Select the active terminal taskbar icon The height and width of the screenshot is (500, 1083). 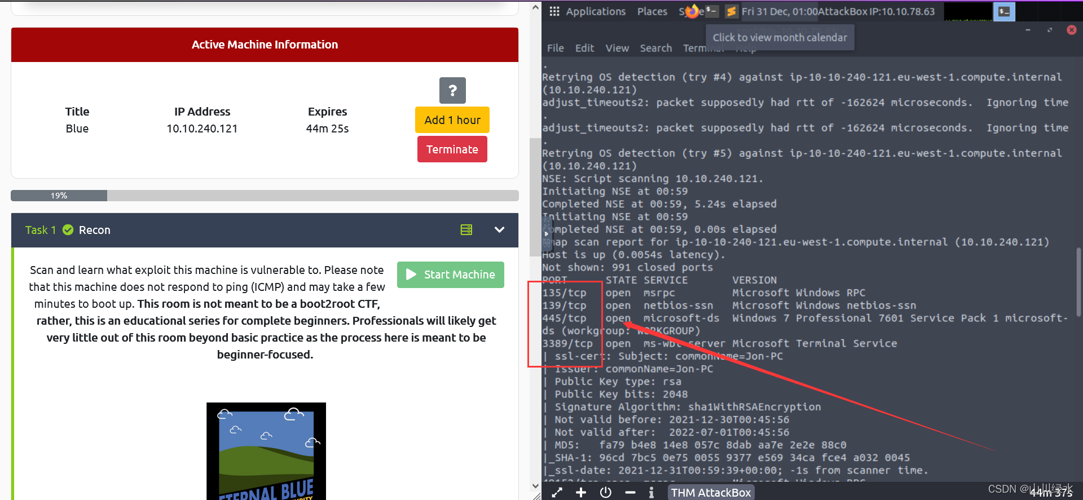1004,11
